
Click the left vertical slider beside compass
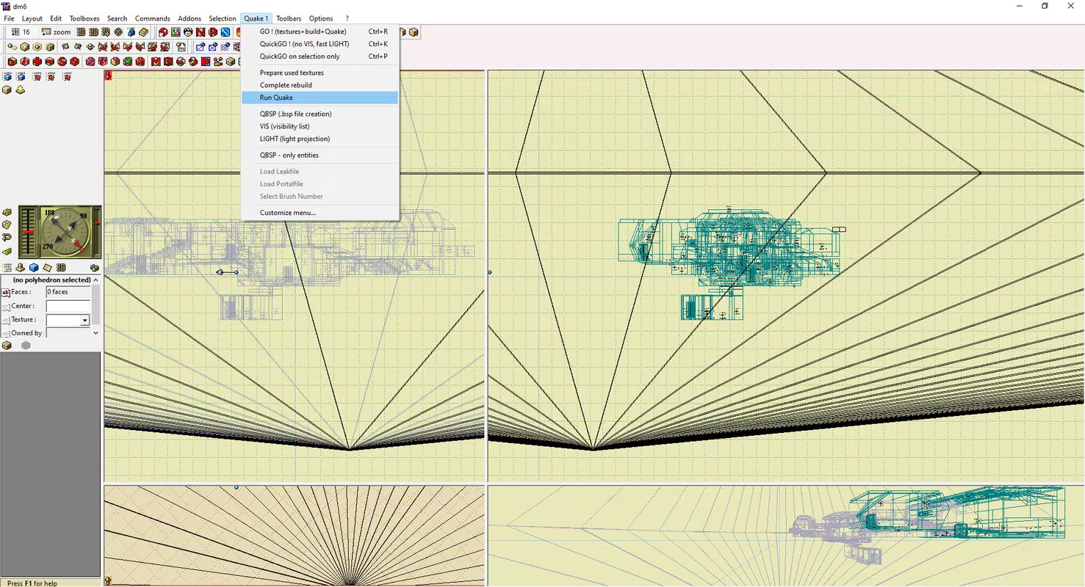point(28,233)
